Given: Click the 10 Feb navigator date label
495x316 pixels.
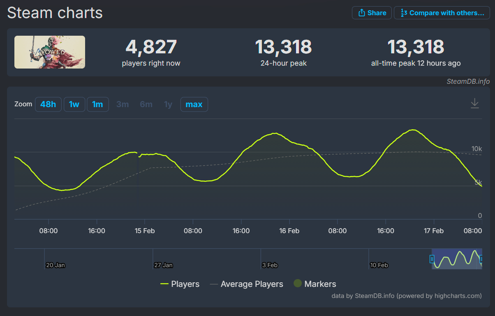Looking at the screenshot, I should pyautogui.click(x=379, y=265).
